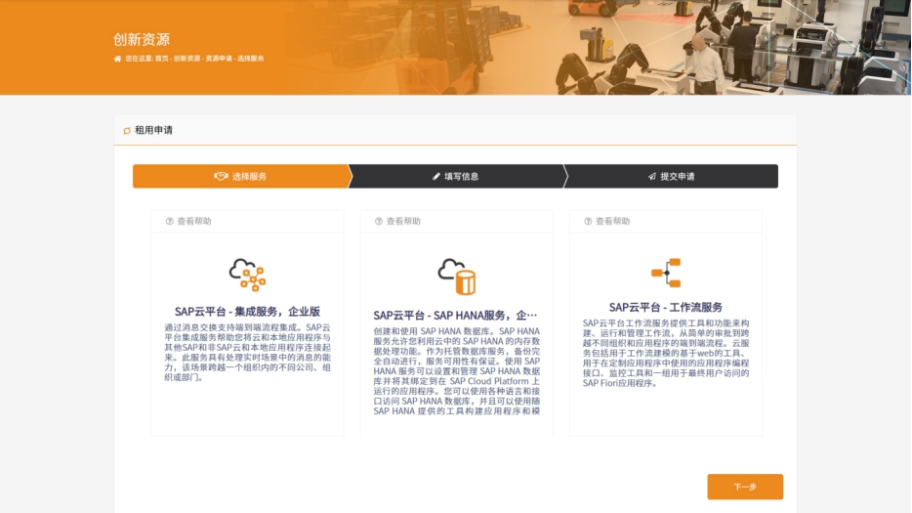The width and height of the screenshot is (912, 513).
Task: Click the question mark icon on the 工作流服务 card
Action: tap(588, 221)
